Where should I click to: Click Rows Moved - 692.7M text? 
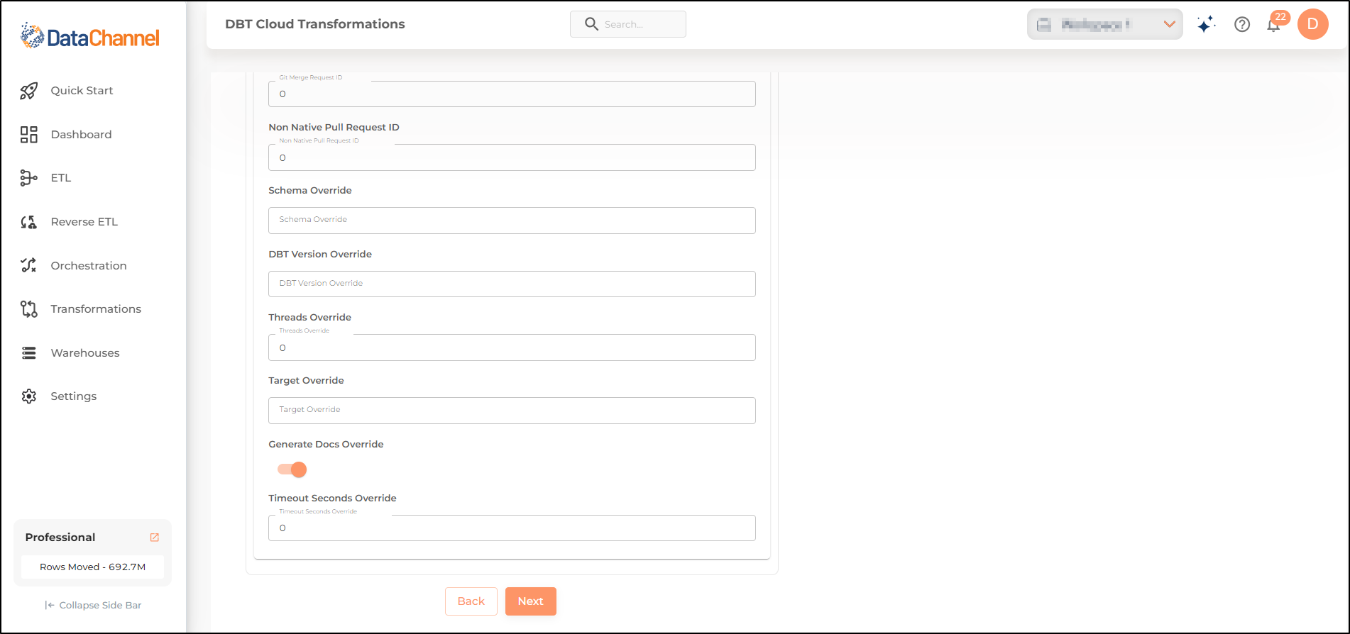pyautogui.click(x=93, y=567)
